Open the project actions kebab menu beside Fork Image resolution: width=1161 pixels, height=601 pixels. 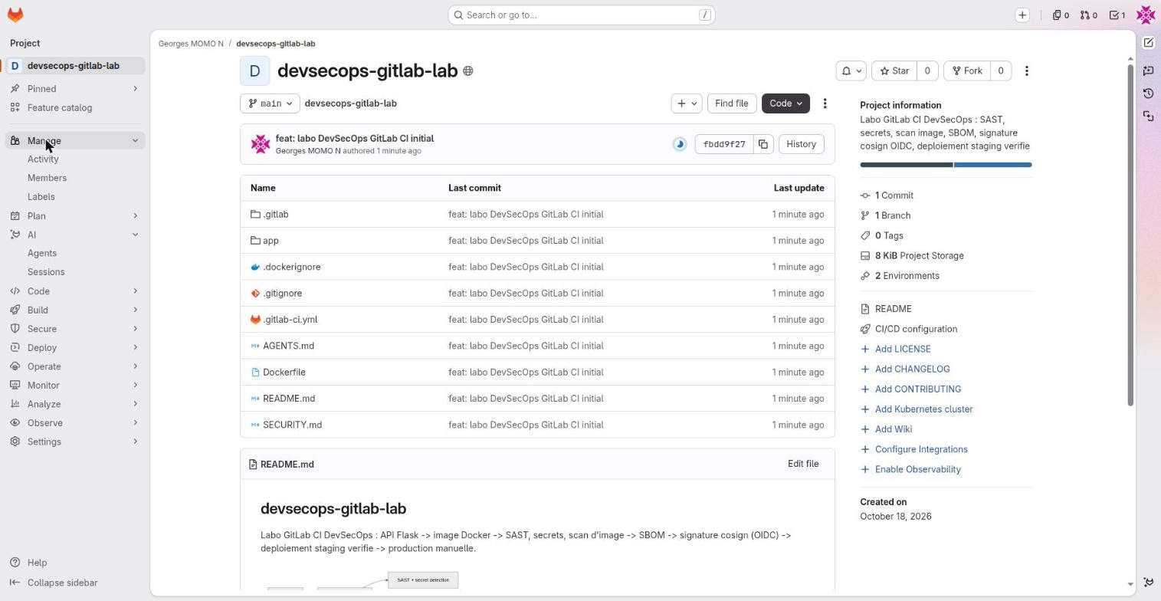pyautogui.click(x=1027, y=71)
